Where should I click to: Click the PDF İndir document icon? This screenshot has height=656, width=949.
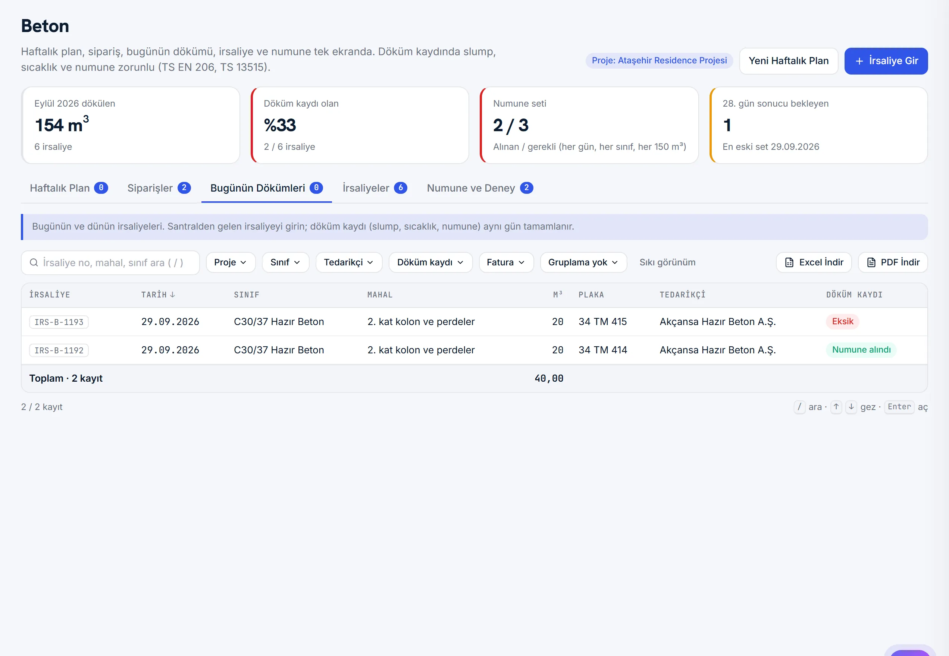click(871, 262)
